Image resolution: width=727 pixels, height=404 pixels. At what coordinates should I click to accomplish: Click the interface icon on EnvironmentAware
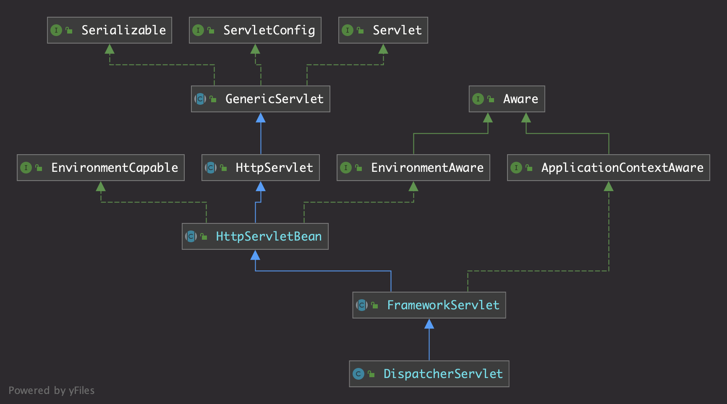click(x=345, y=168)
